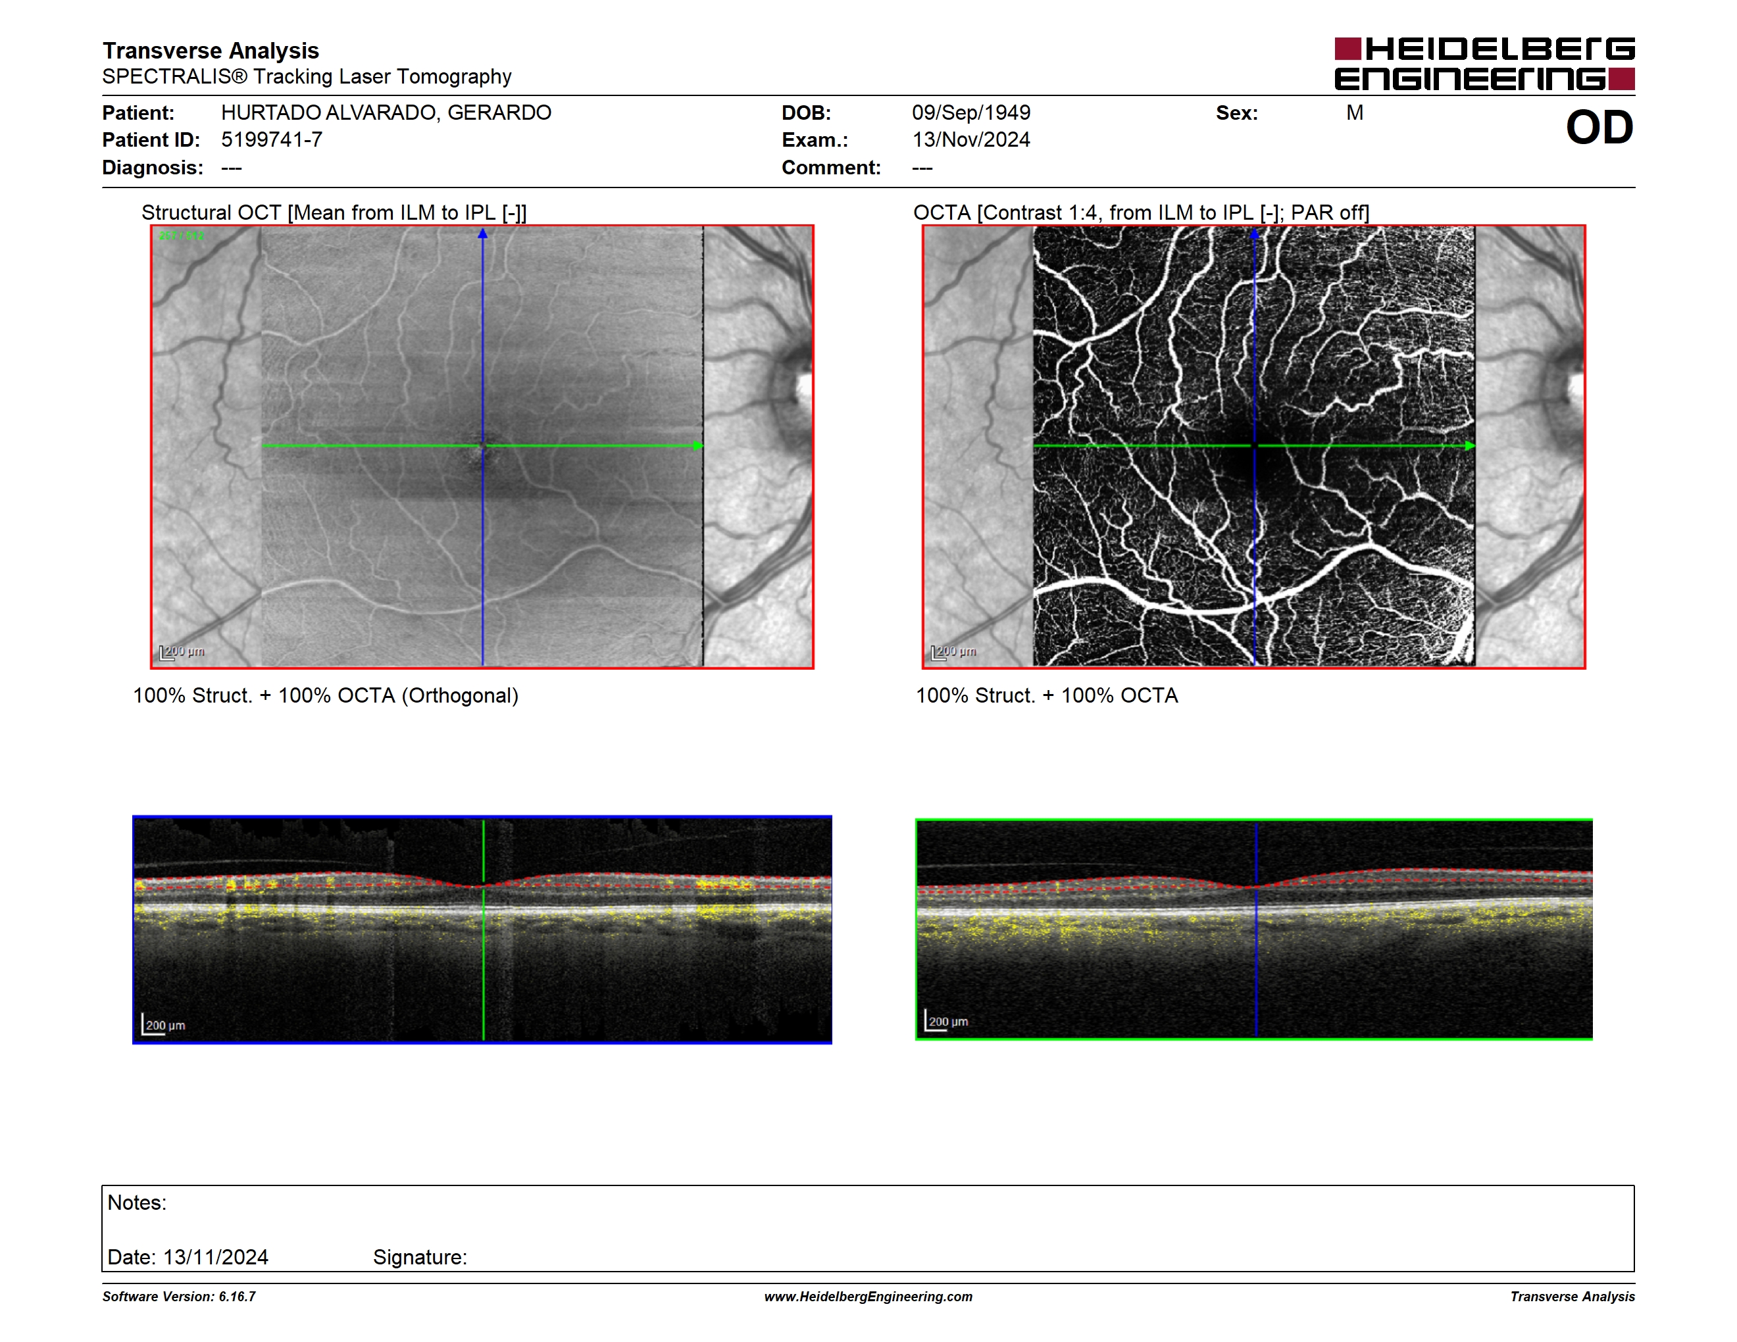Click blue arrowhead atop structural OCT vertical line
The image size is (1737, 1342).
(482, 234)
